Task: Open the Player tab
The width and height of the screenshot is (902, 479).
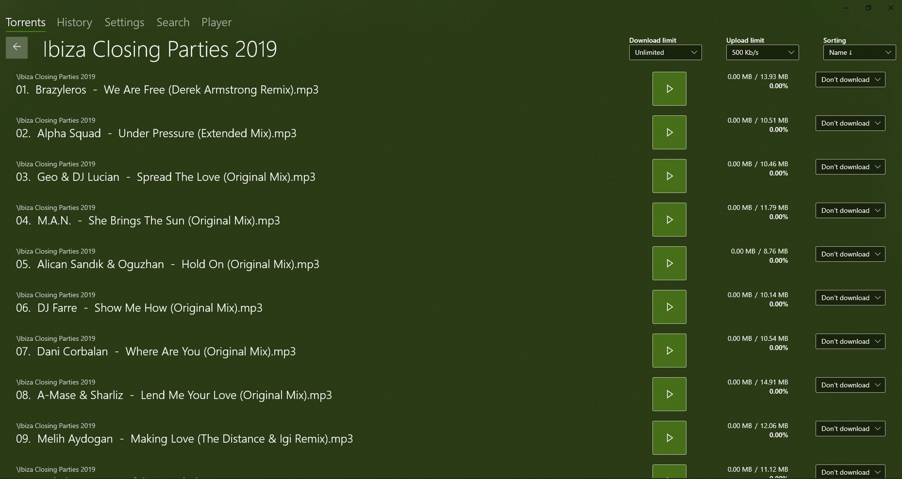Action: coord(217,22)
